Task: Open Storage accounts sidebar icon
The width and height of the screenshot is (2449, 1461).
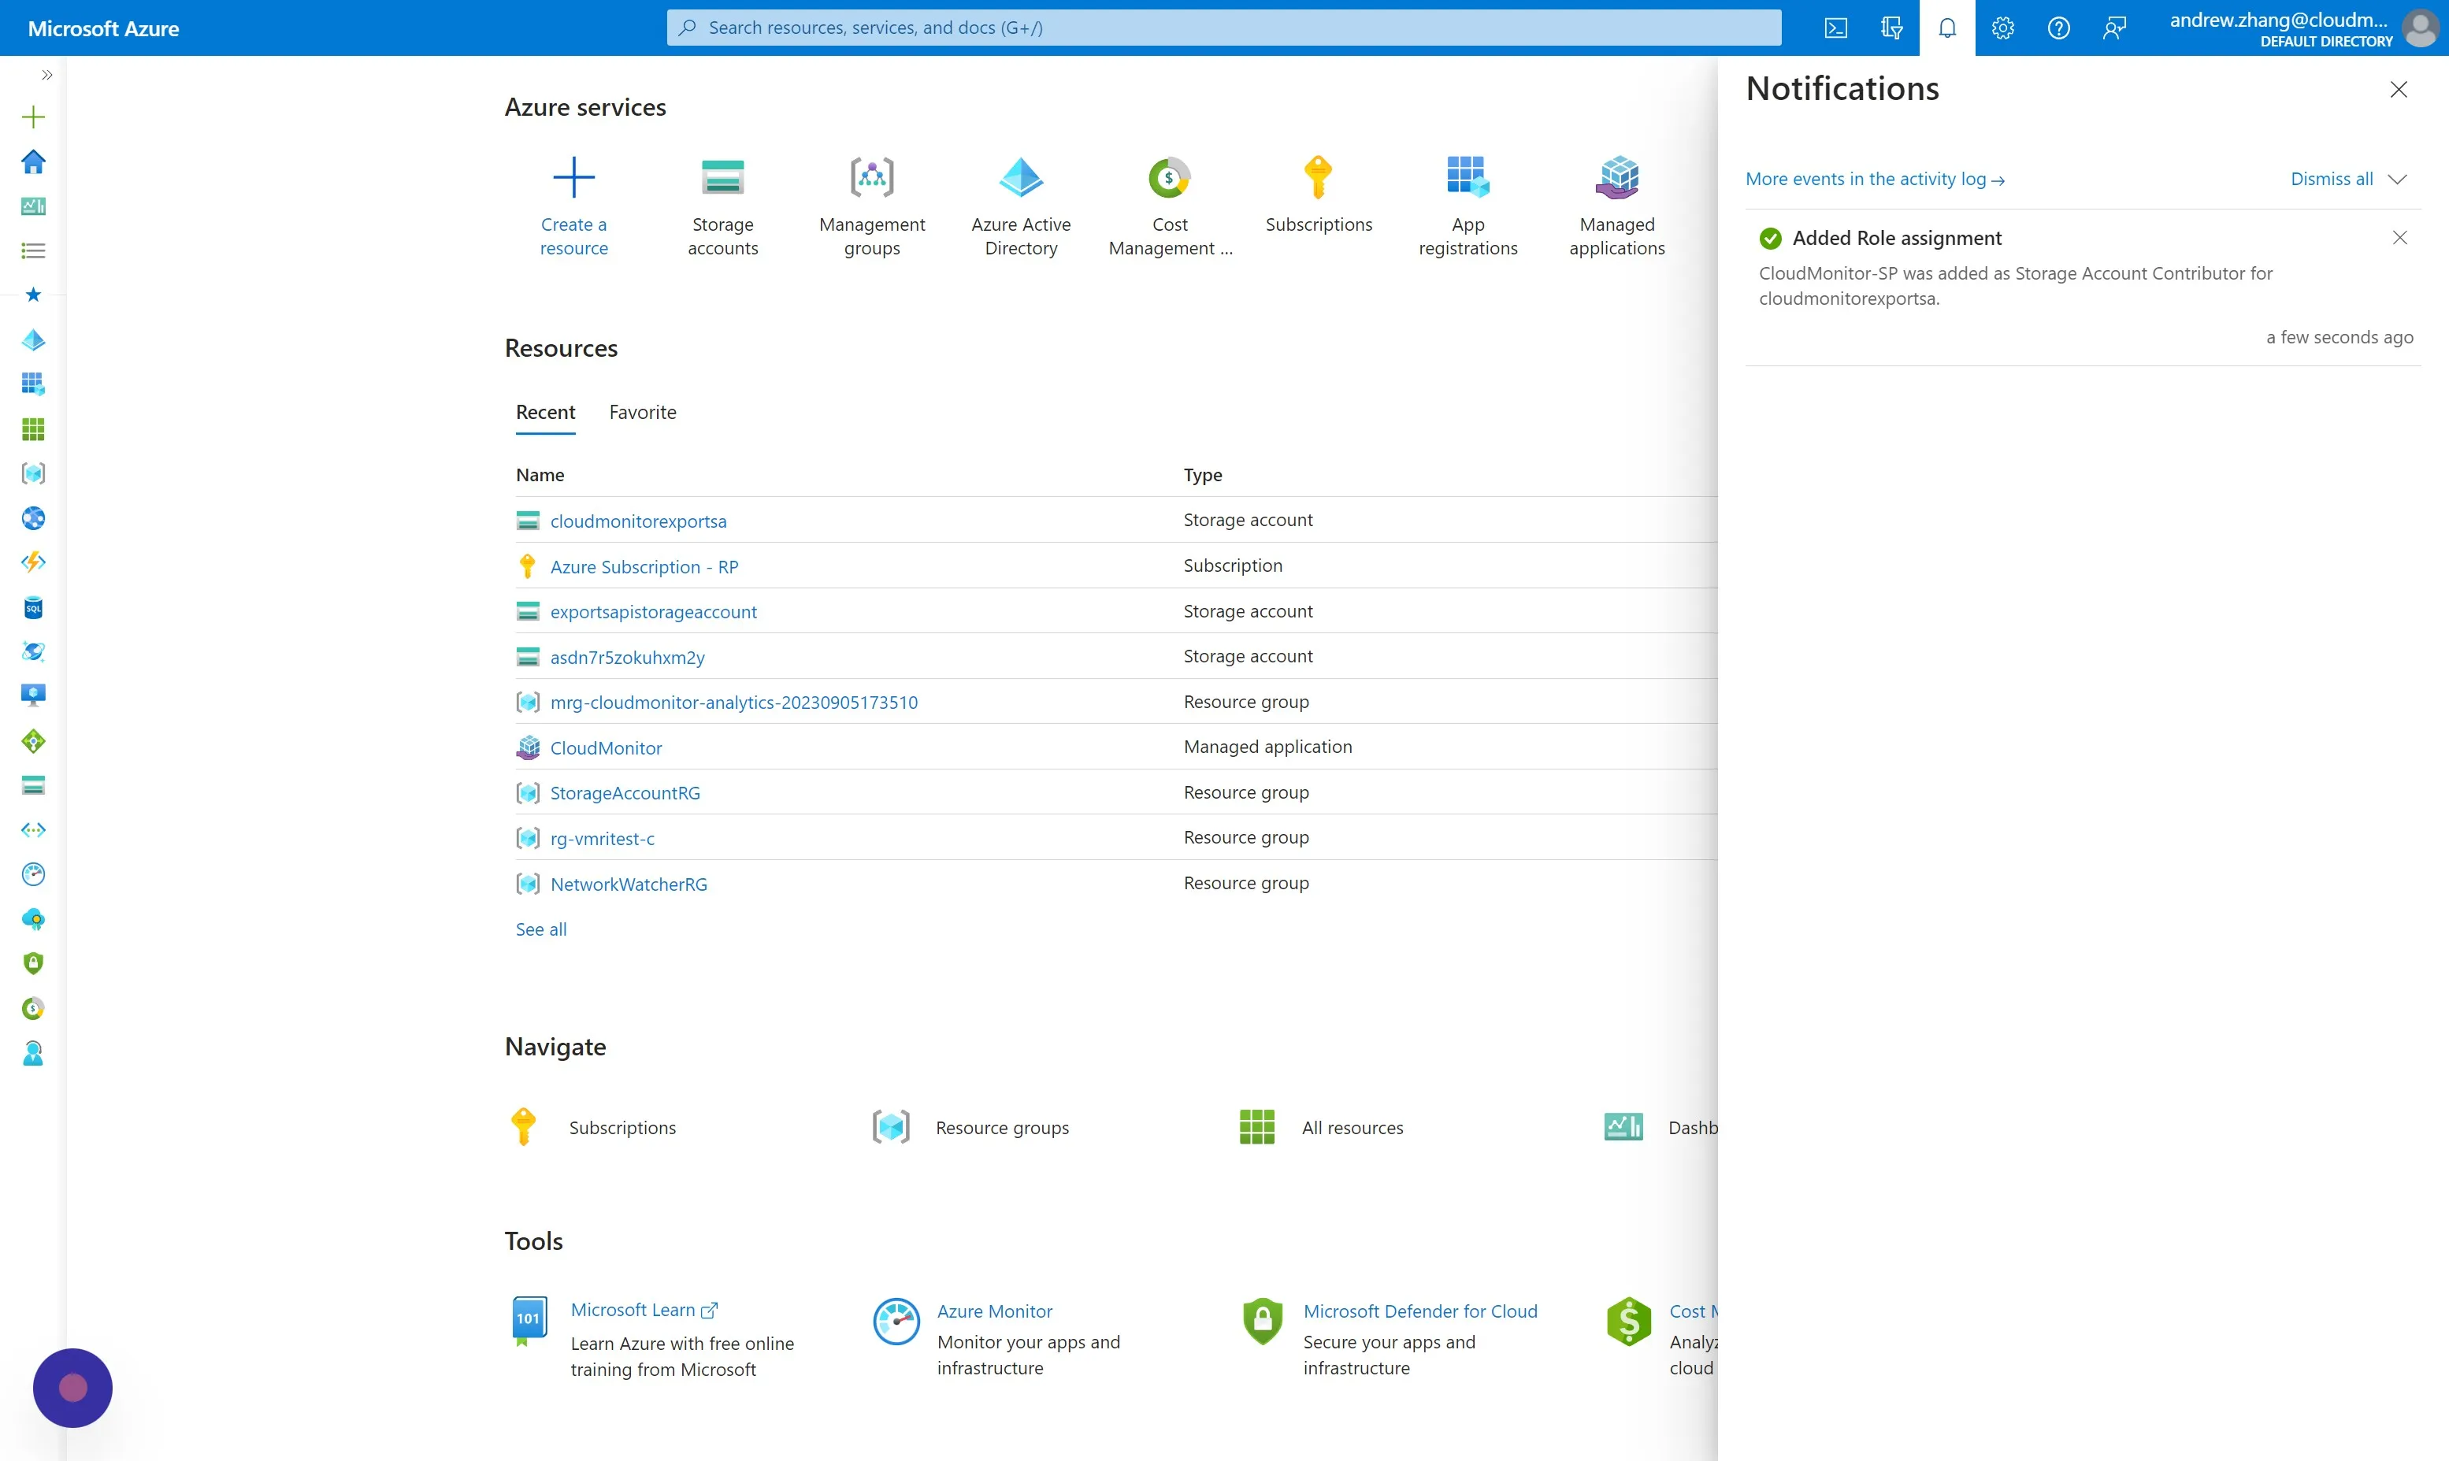Action: coord(33,786)
